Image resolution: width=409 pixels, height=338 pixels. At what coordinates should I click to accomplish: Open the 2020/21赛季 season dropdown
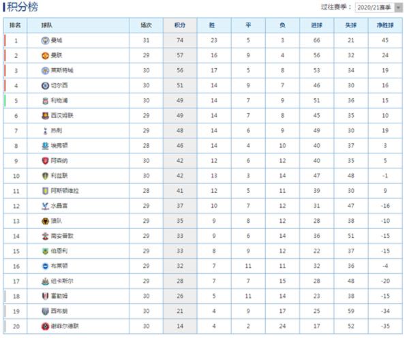tap(379, 7)
